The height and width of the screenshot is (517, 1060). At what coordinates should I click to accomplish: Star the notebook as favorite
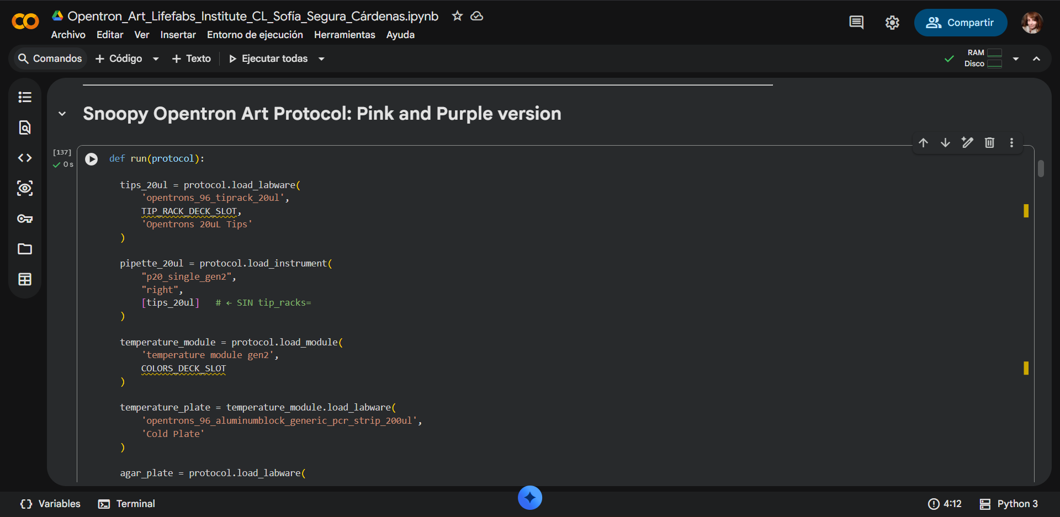tap(457, 16)
